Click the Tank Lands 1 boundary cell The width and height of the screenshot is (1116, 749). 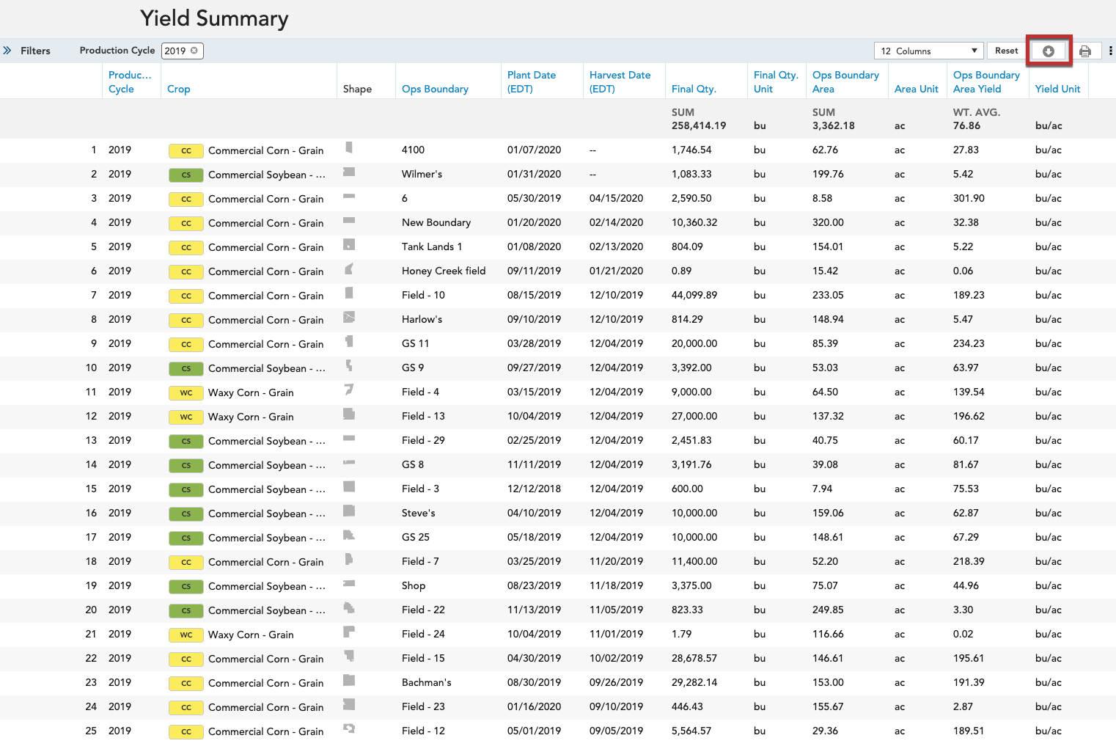432,247
